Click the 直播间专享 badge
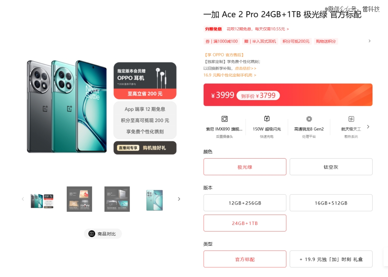 click(128, 148)
